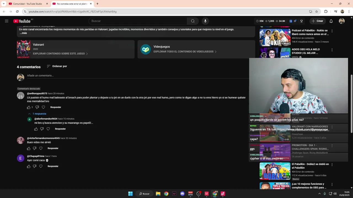
Task: Open the Chrome extensions puzzle icon
Action: coord(326,12)
